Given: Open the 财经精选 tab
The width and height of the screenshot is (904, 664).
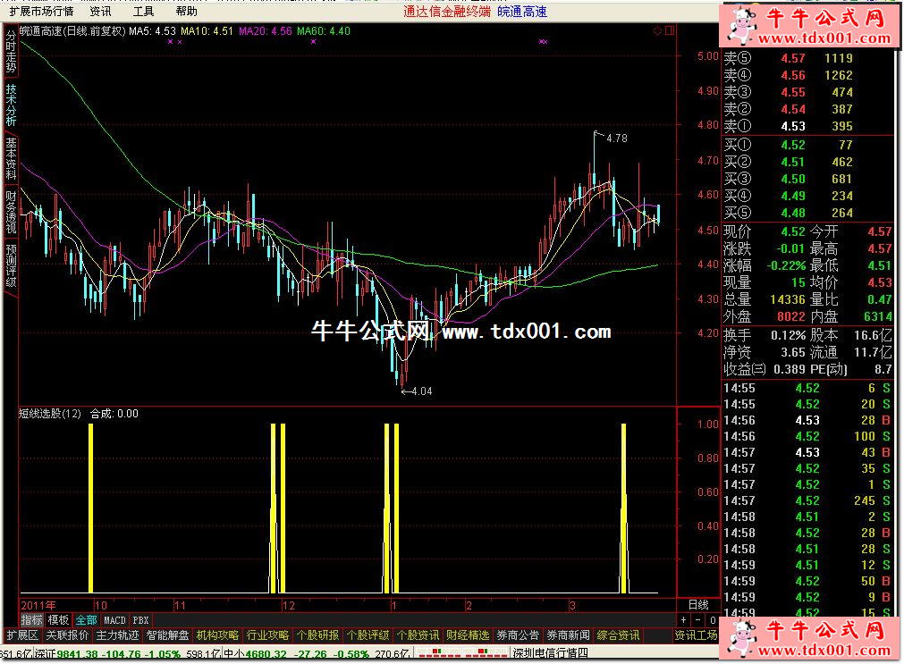Looking at the screenshot, I should [x=468, y=635].
